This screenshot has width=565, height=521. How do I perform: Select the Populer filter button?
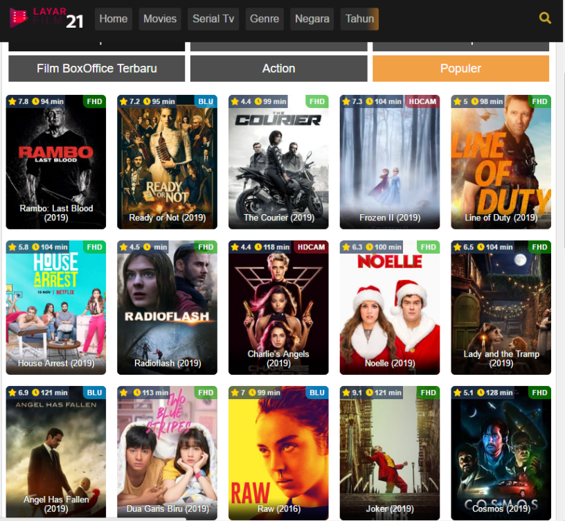(460, 69)
